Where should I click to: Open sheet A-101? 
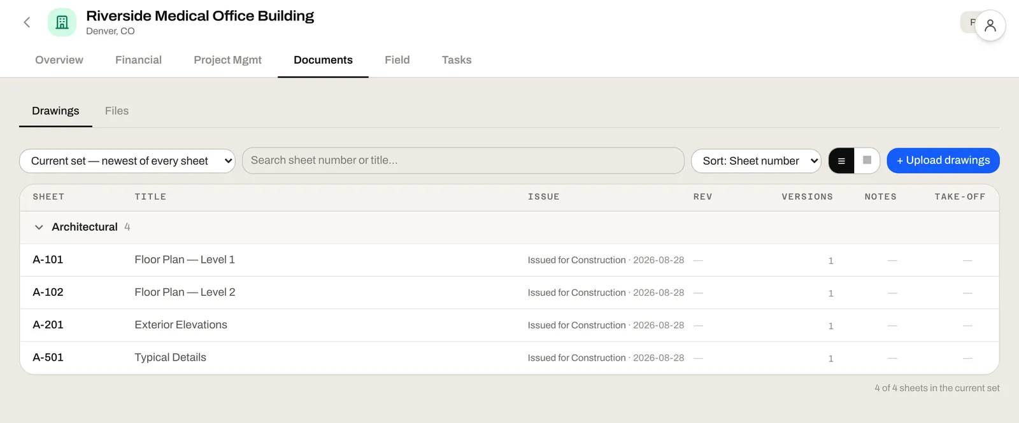click(48, 260)
